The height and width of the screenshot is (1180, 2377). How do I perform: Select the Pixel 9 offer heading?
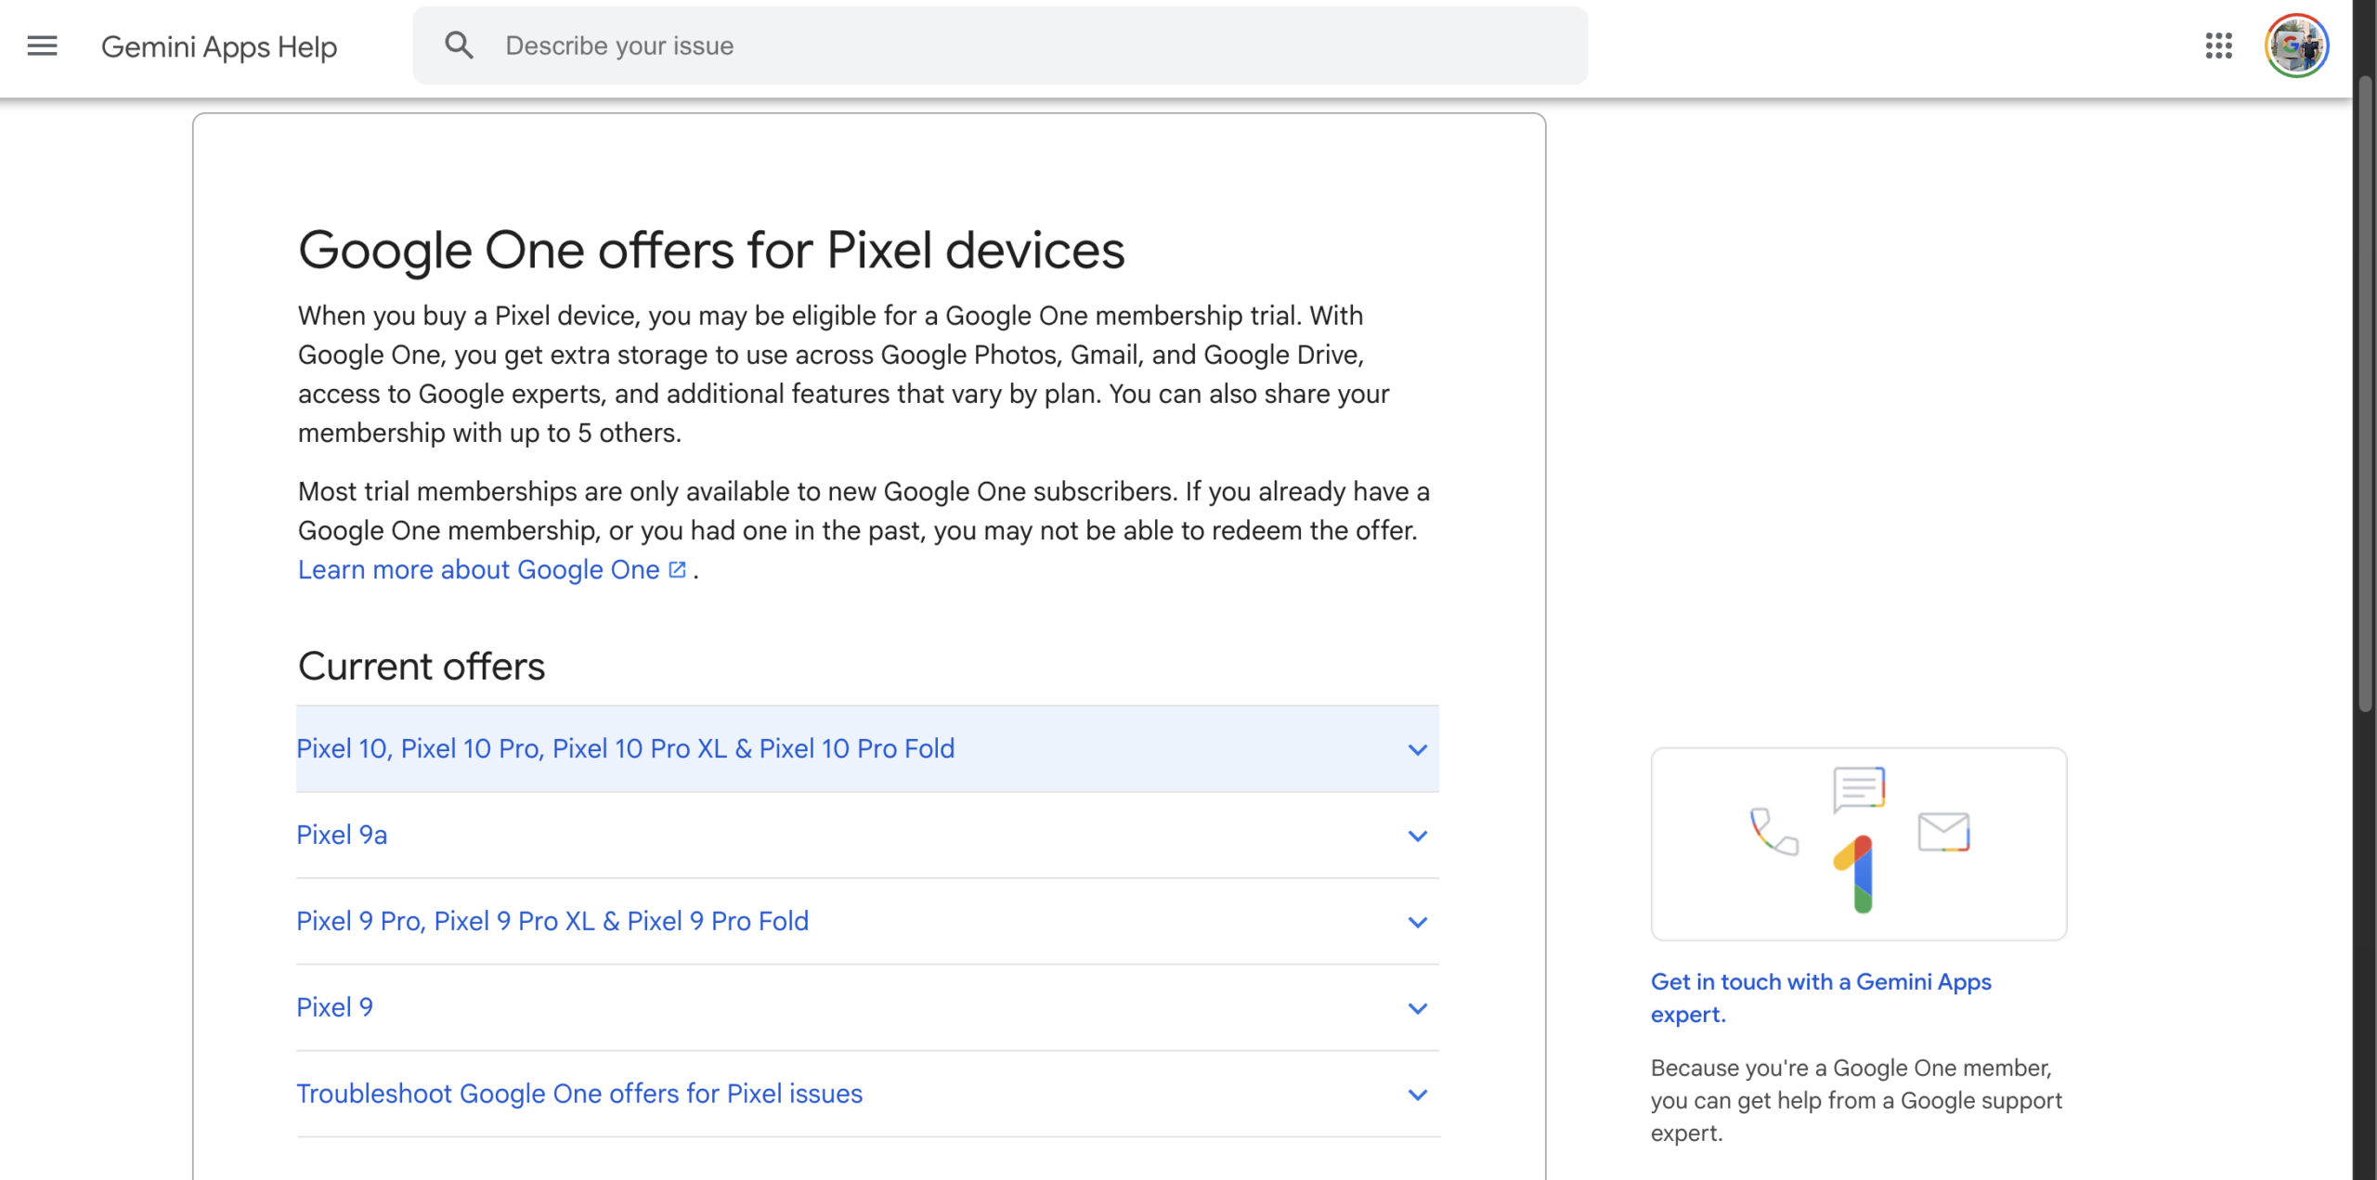(x=335, y=1006)
